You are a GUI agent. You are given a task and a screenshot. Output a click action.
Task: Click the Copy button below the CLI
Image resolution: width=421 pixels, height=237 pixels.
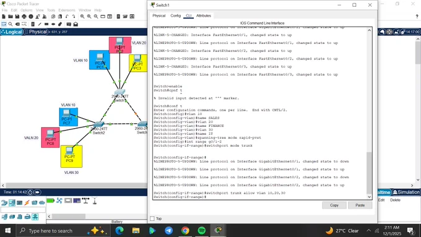coord(334,205)
